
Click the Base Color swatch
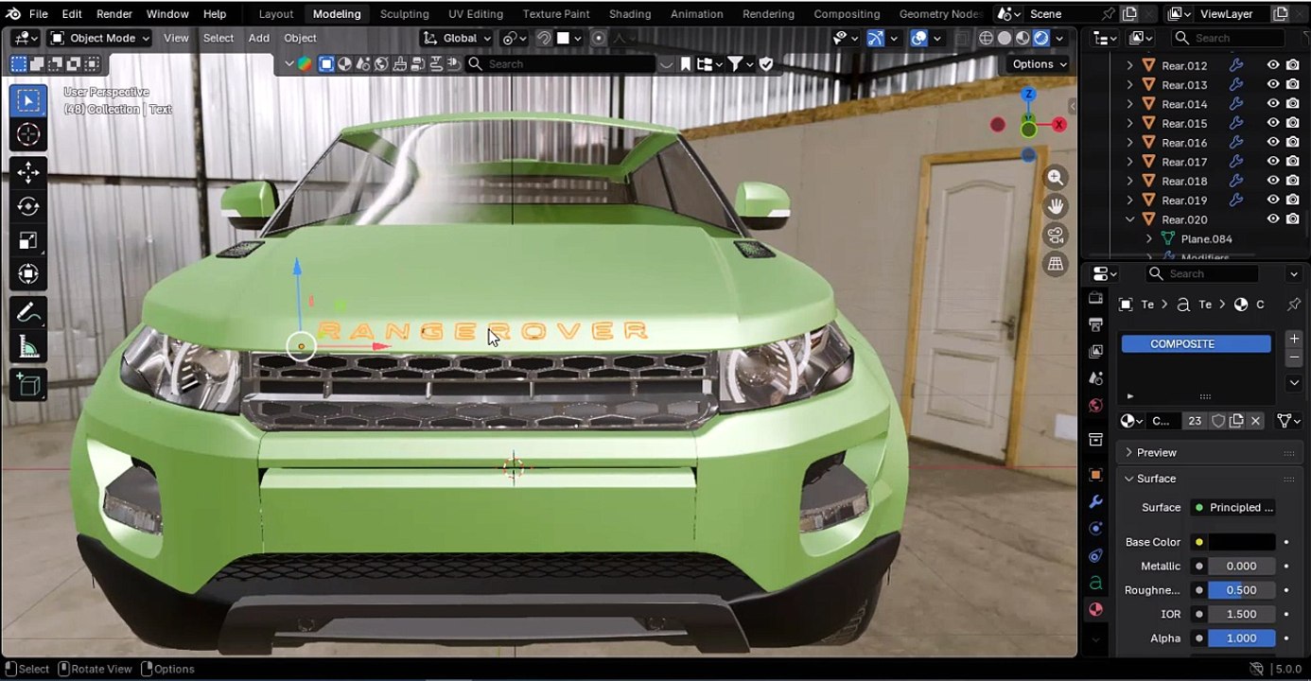pos(1242,542)
